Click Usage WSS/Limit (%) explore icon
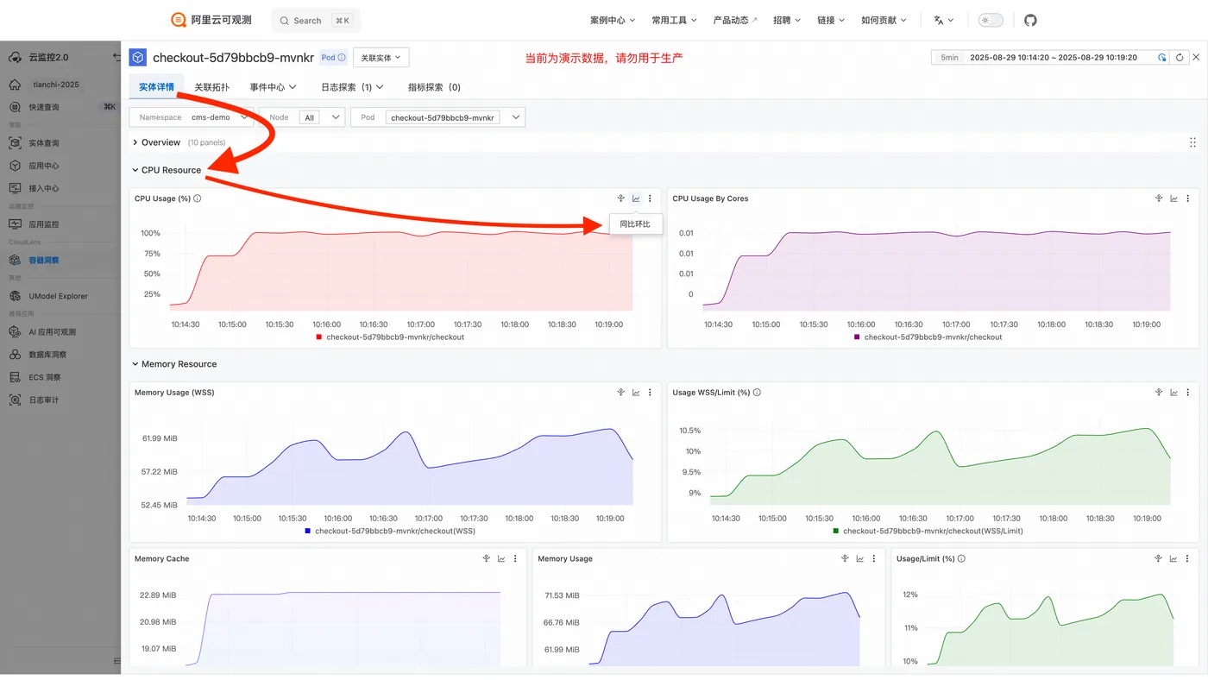Screen dimensions: 1208x680 click(1159, 393)
